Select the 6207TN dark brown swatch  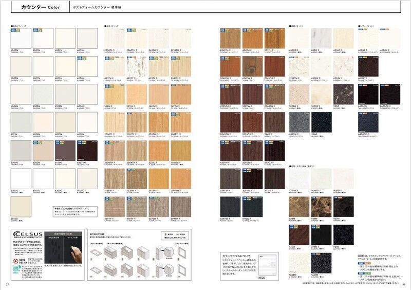pyautogui.click(x=86, y=150)
